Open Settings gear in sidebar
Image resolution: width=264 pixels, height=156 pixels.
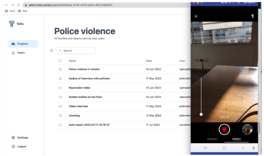(20, 137)
